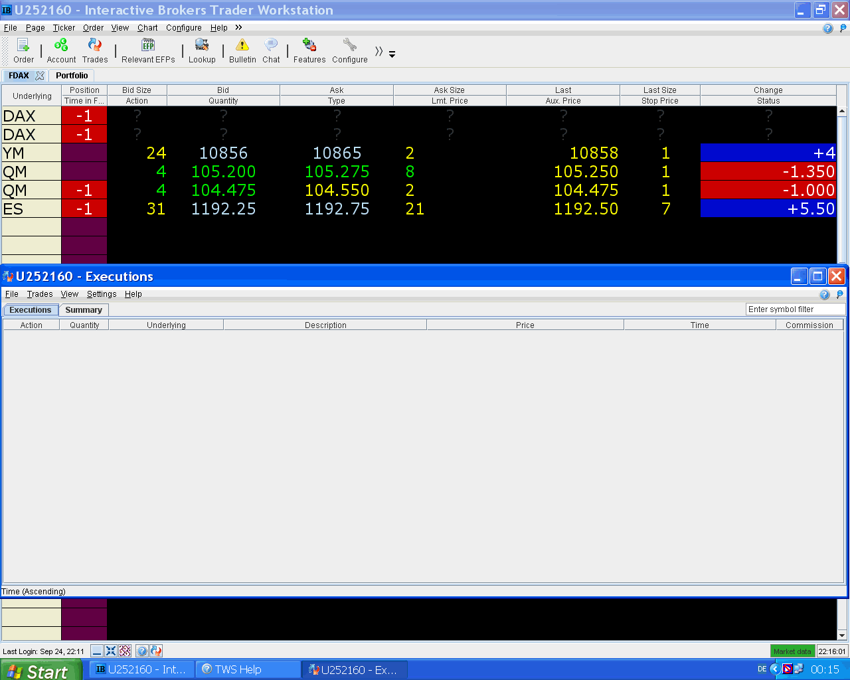Open the toolbar options dropdown arrow

click(x=392, y=54)
